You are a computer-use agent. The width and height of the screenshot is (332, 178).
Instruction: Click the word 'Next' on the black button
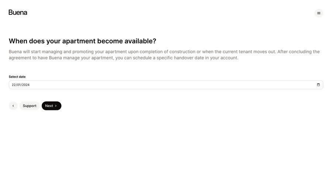[49, 106]
